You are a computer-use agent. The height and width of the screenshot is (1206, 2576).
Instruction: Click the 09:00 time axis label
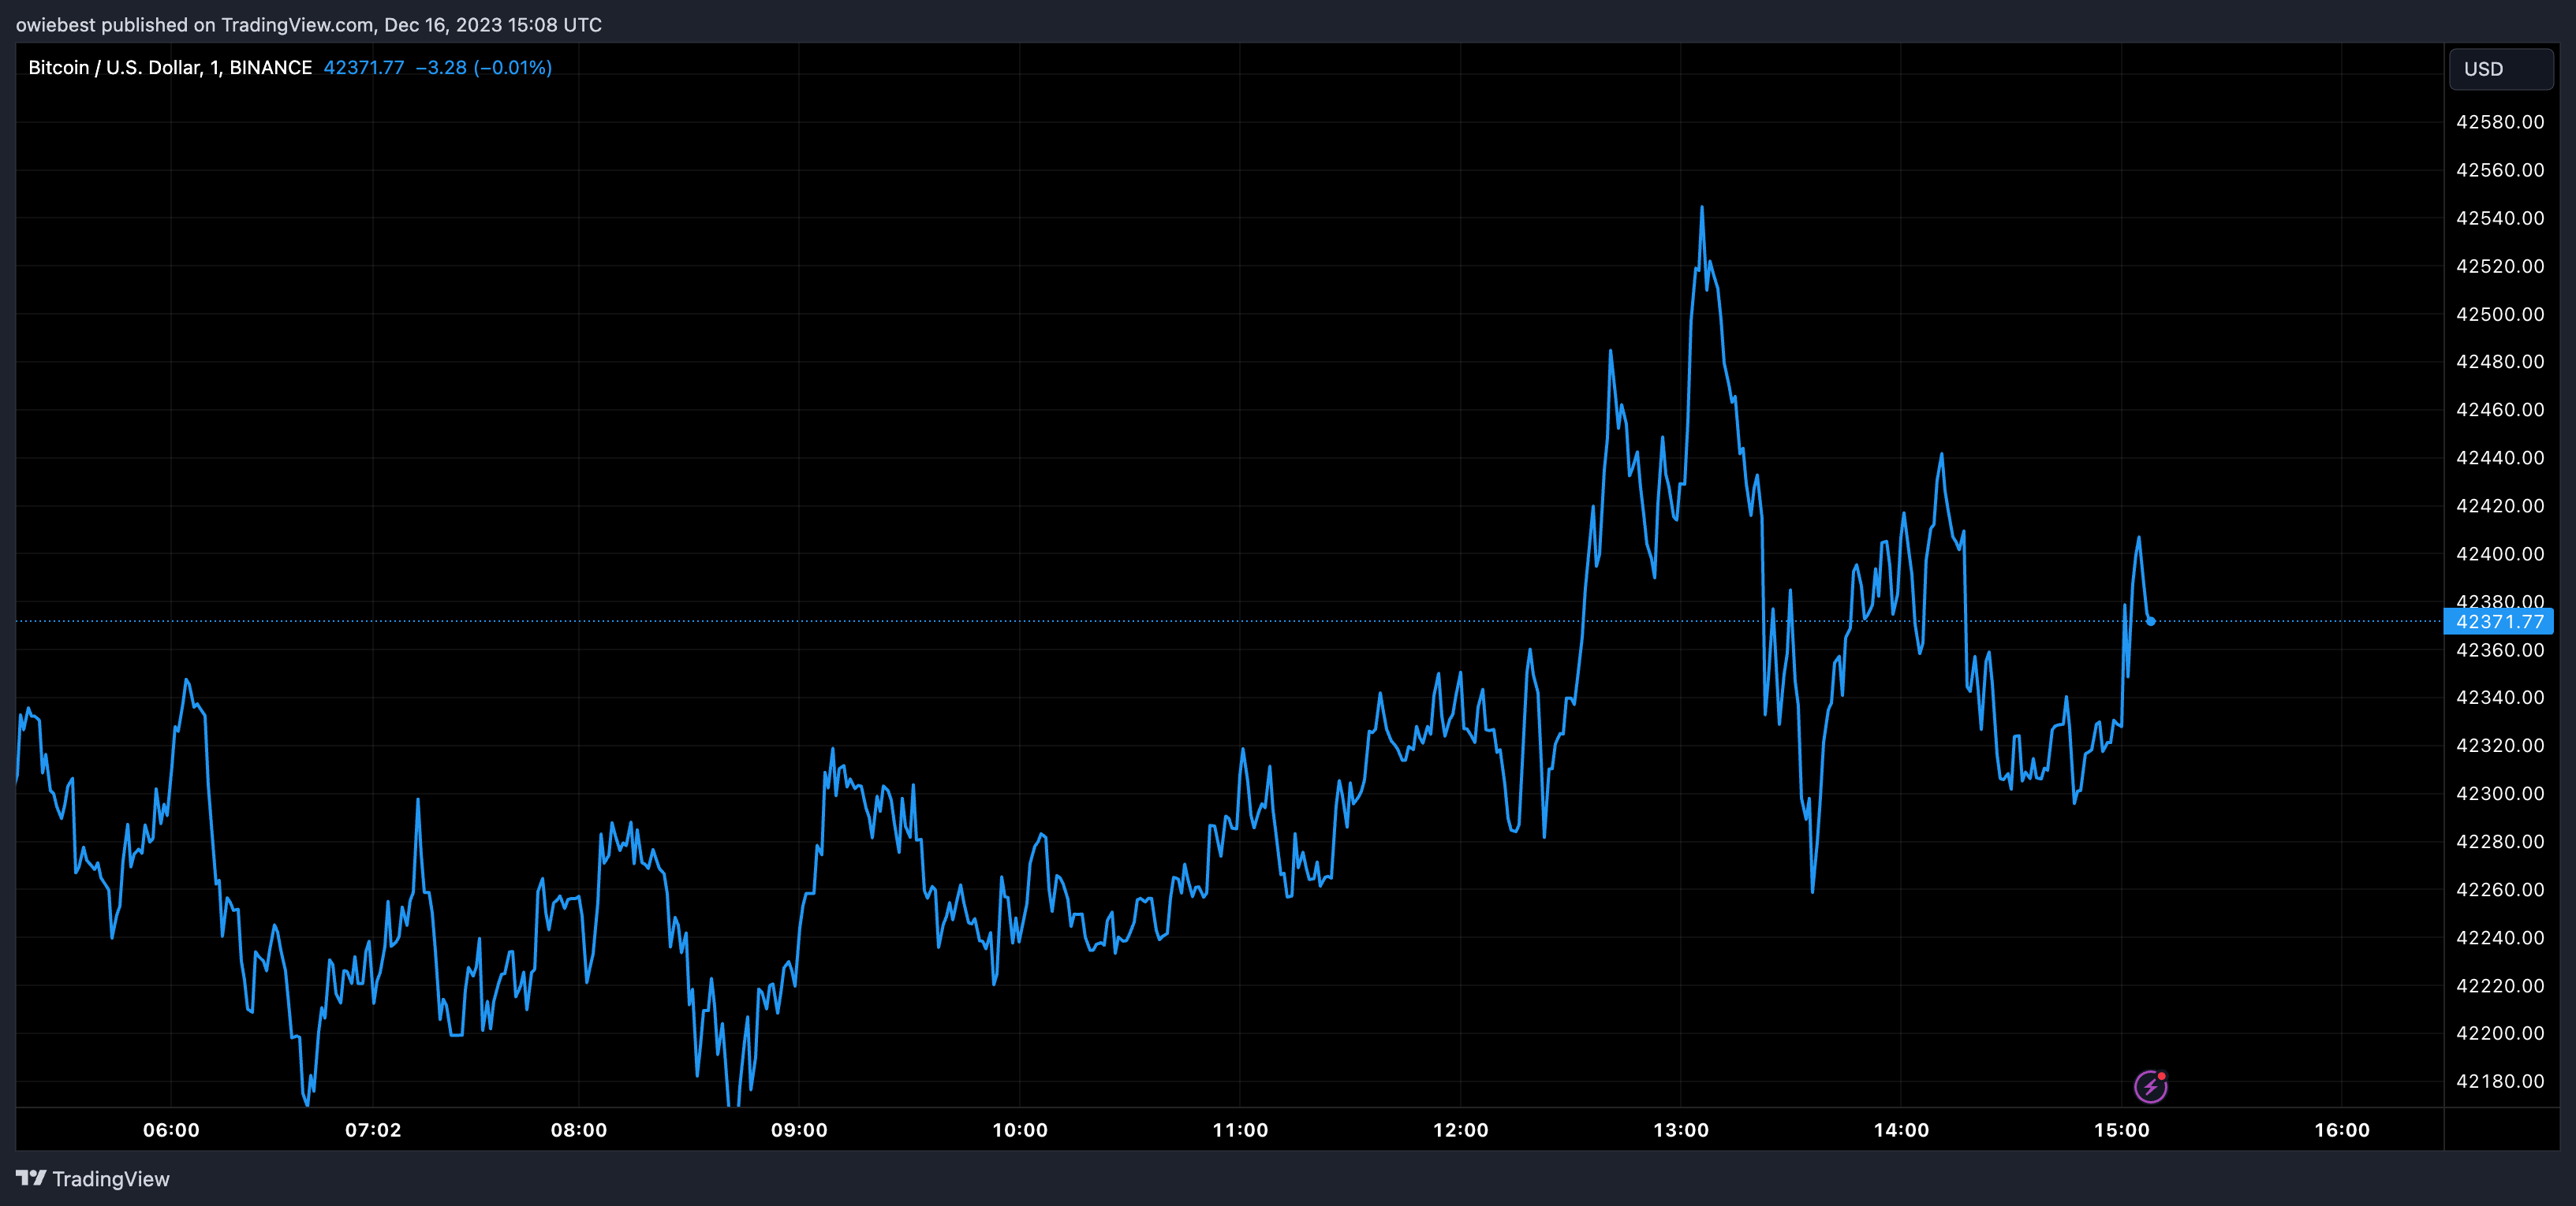click(799, 1130)
